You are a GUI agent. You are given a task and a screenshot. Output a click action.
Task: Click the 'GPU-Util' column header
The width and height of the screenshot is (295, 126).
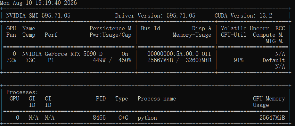tap(234, 35)
